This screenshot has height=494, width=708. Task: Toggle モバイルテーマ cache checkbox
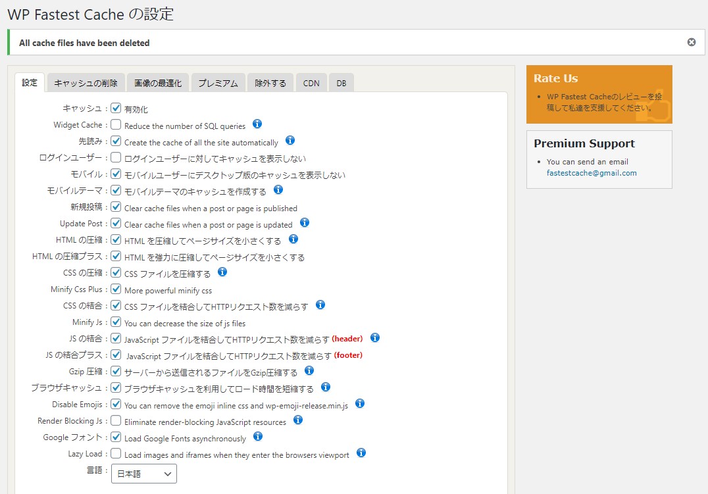[x=116, y=190]
